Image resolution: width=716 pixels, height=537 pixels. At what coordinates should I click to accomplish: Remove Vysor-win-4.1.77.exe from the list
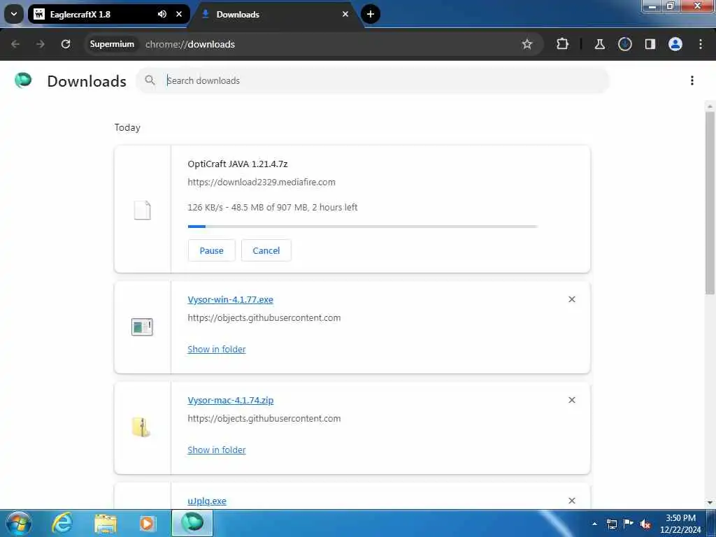(572, 299)
